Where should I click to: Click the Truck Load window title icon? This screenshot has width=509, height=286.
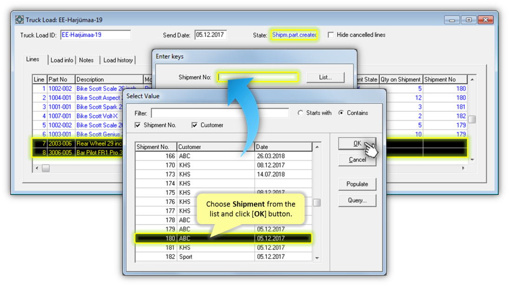[20, 20]
